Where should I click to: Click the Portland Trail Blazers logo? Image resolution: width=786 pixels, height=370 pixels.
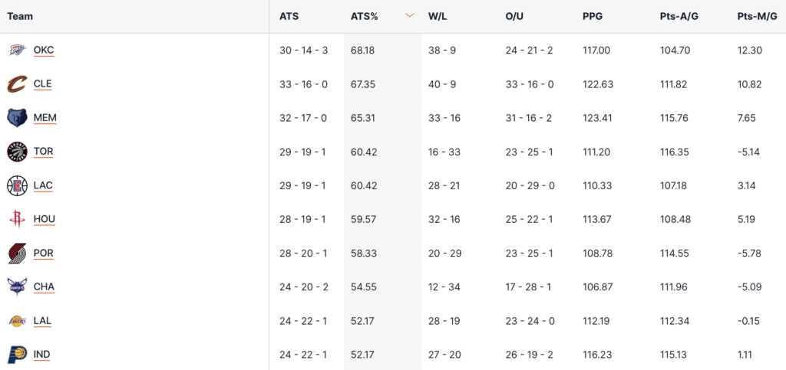17,253
